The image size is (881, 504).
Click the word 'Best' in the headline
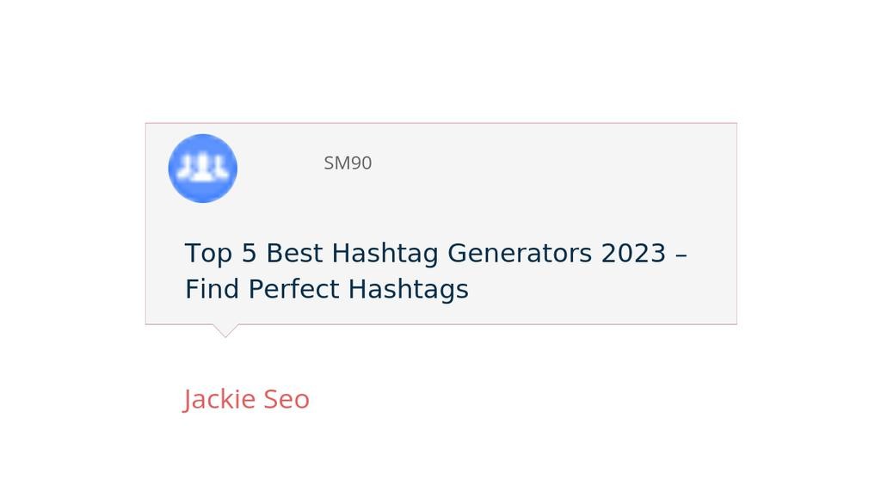(x=294, y=253)
